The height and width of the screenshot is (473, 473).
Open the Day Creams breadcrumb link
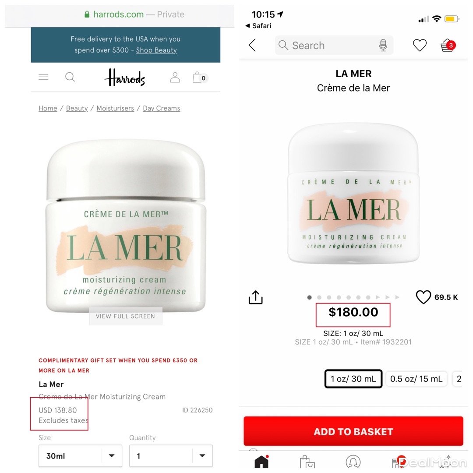(161, 108)
